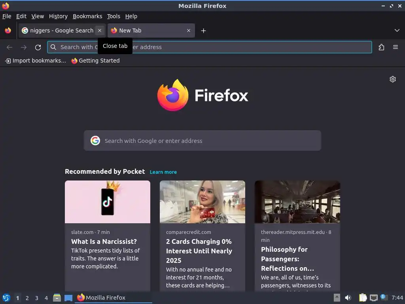Viewport: 405px width, 304px height.
Task: Open the Extensions puzzle icon
Action: tap(381, 47)
